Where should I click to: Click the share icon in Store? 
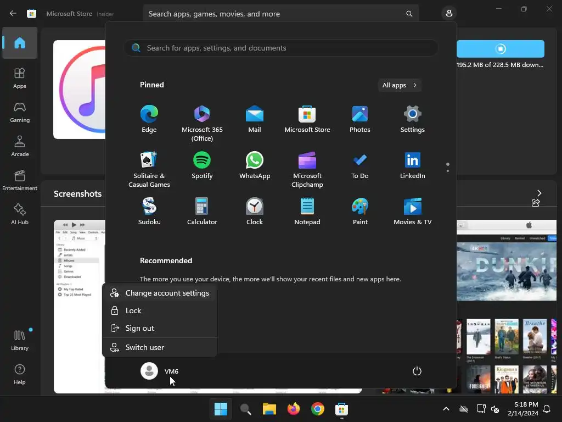coord(536,203)
